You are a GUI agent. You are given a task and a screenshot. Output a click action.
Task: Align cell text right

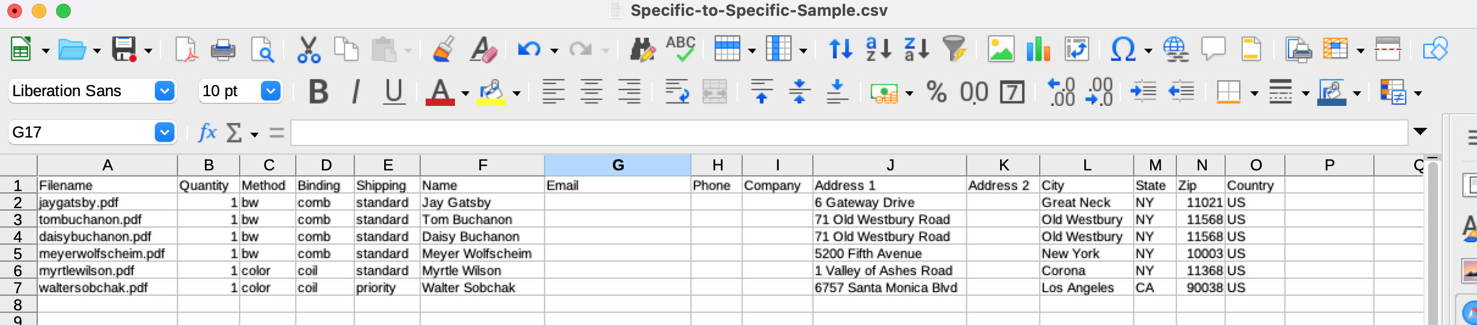(629, 92)
